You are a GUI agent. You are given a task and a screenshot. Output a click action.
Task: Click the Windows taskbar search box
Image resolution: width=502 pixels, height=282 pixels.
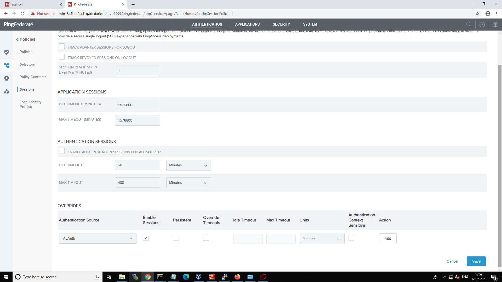58,277
